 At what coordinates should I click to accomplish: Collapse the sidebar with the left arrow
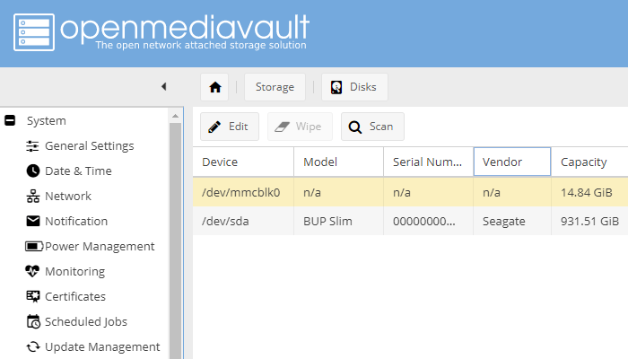163,86
